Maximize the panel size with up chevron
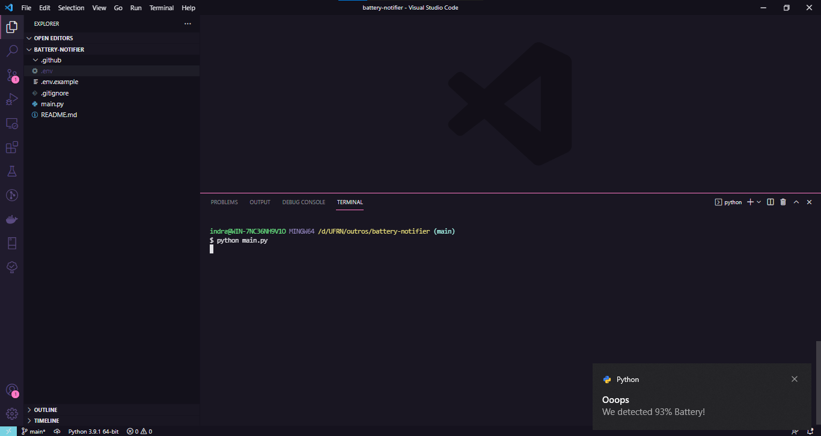Image resolution: width=821 pixels, height=436 pixels. 796,202
